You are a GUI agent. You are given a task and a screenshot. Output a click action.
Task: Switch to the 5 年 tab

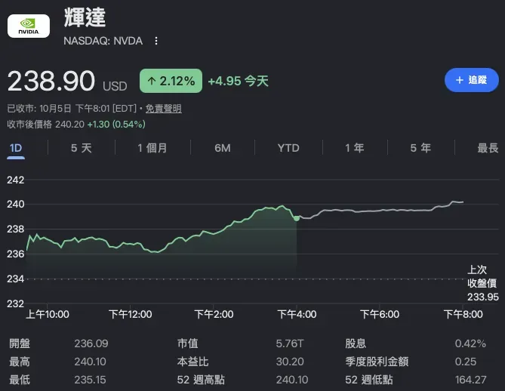click(x=420, y=148)
